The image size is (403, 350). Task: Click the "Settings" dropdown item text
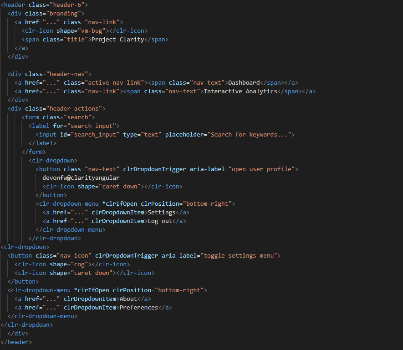click(x=161, y=212)
